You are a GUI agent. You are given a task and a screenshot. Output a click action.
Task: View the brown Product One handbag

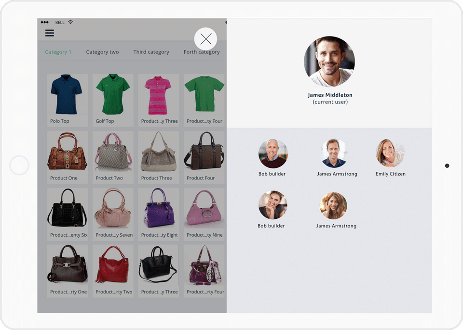(x=68, y=157)
